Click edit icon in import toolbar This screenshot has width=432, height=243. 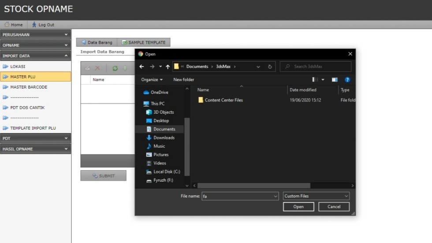[x=87, y=68]
